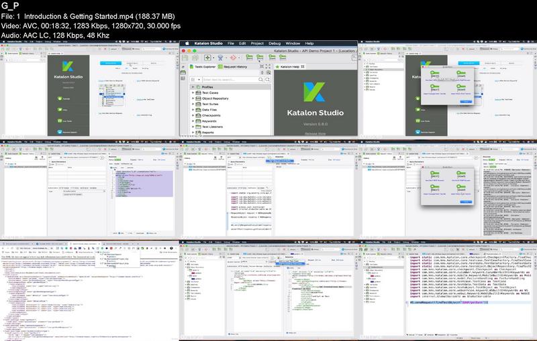Viewport: 537px width, 341px height.
Task: Expand the Checkpoints folder arrow
Action: pos(193,115)
